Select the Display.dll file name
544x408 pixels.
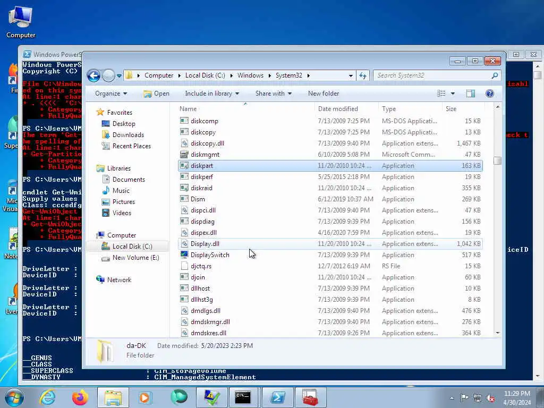tap(205, 243)
